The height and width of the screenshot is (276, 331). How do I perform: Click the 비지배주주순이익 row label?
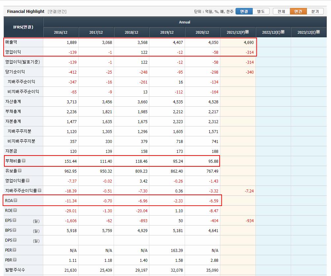[23, 91]
